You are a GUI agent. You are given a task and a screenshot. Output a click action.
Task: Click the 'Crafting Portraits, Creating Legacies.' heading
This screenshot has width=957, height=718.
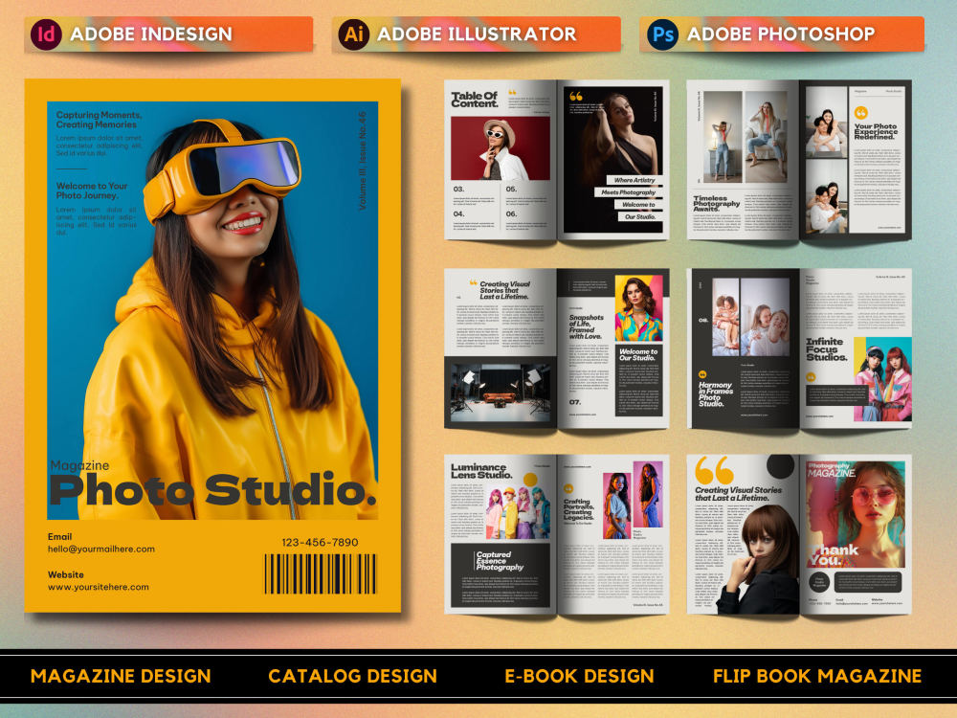(x=579, y=509)
